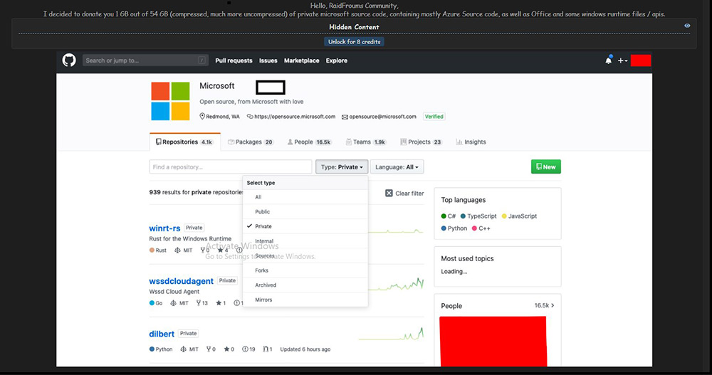Click the MIT license of winrt-rs
Viewport: 712px width, 375px height.
[x=184, y=250]
